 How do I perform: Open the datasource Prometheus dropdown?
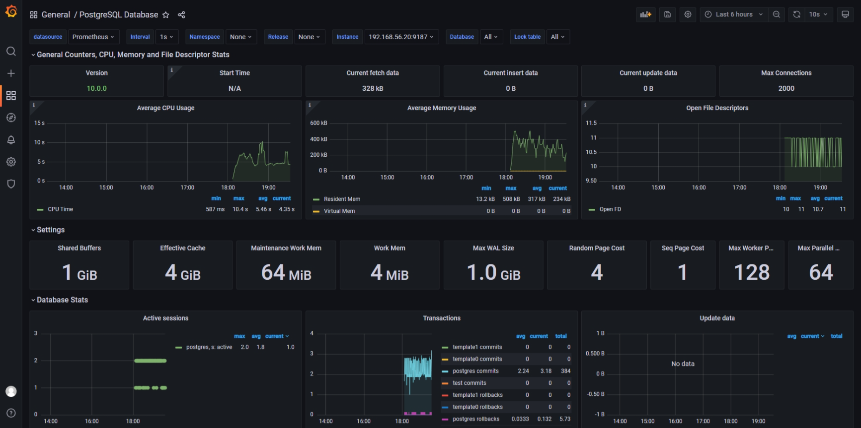point(93,37)
